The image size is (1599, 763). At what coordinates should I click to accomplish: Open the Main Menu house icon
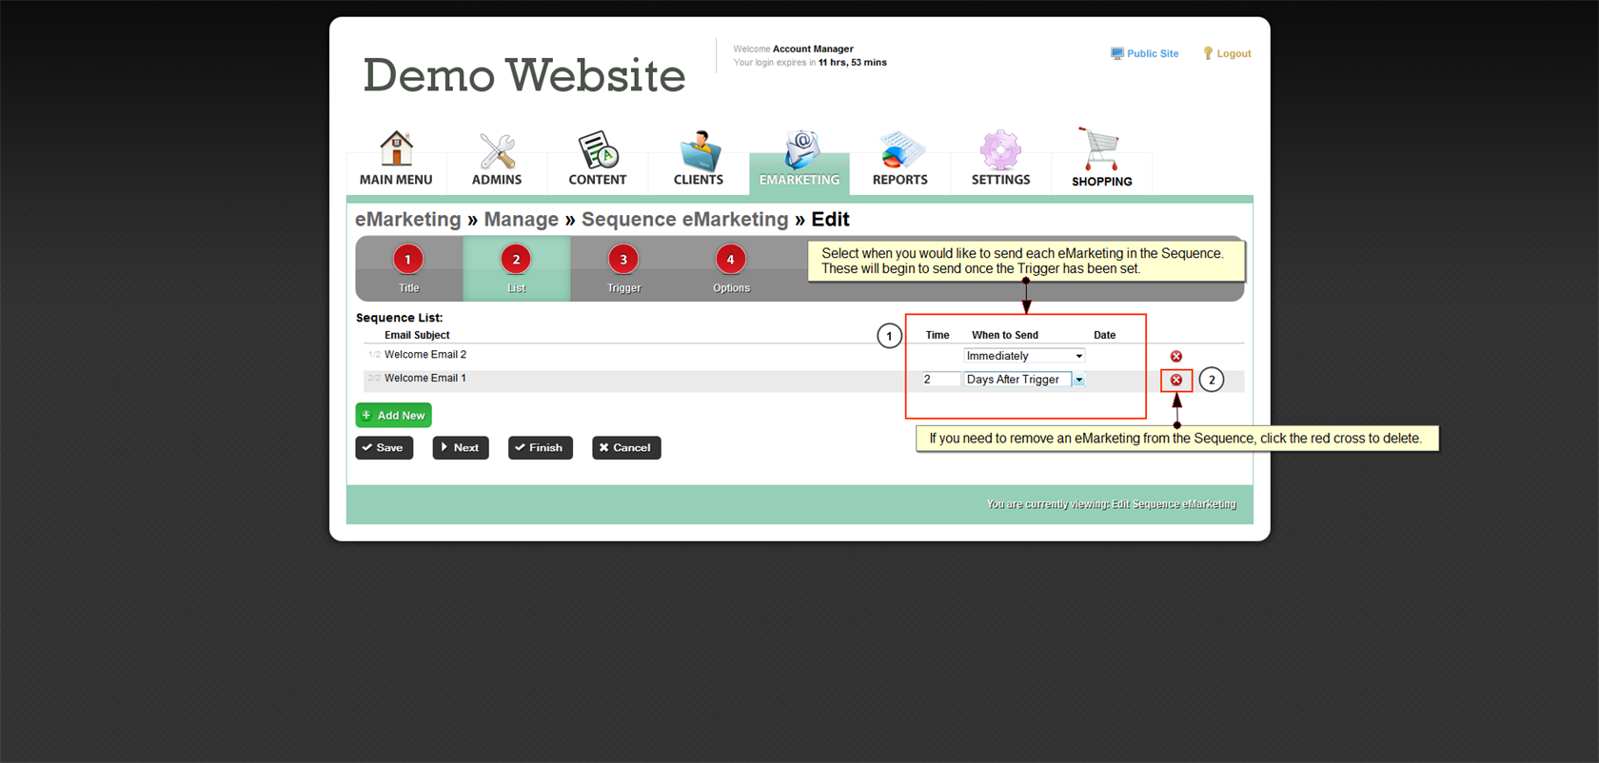pos(396,149)
